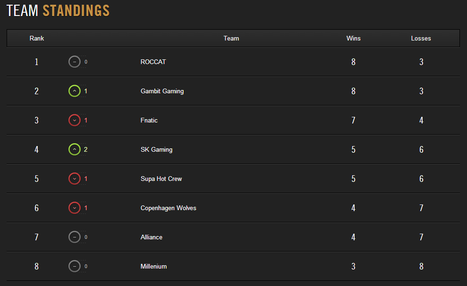Click Gambit Gaming's green up-arrow rank icon

75,91
